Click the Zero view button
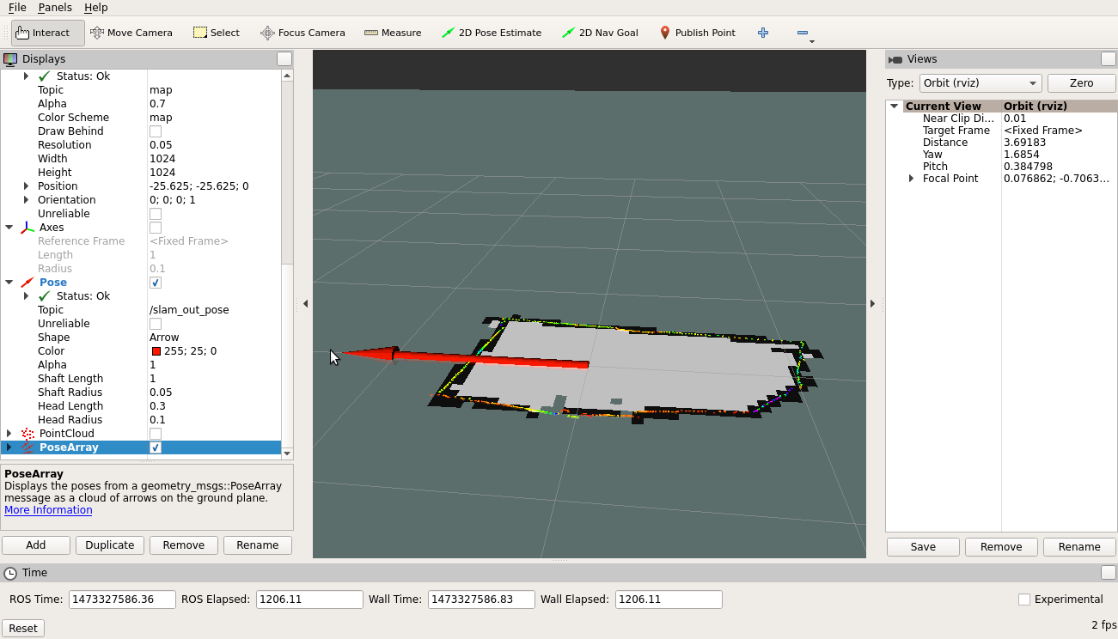 pyautogui.click(x=1081, y=83)
